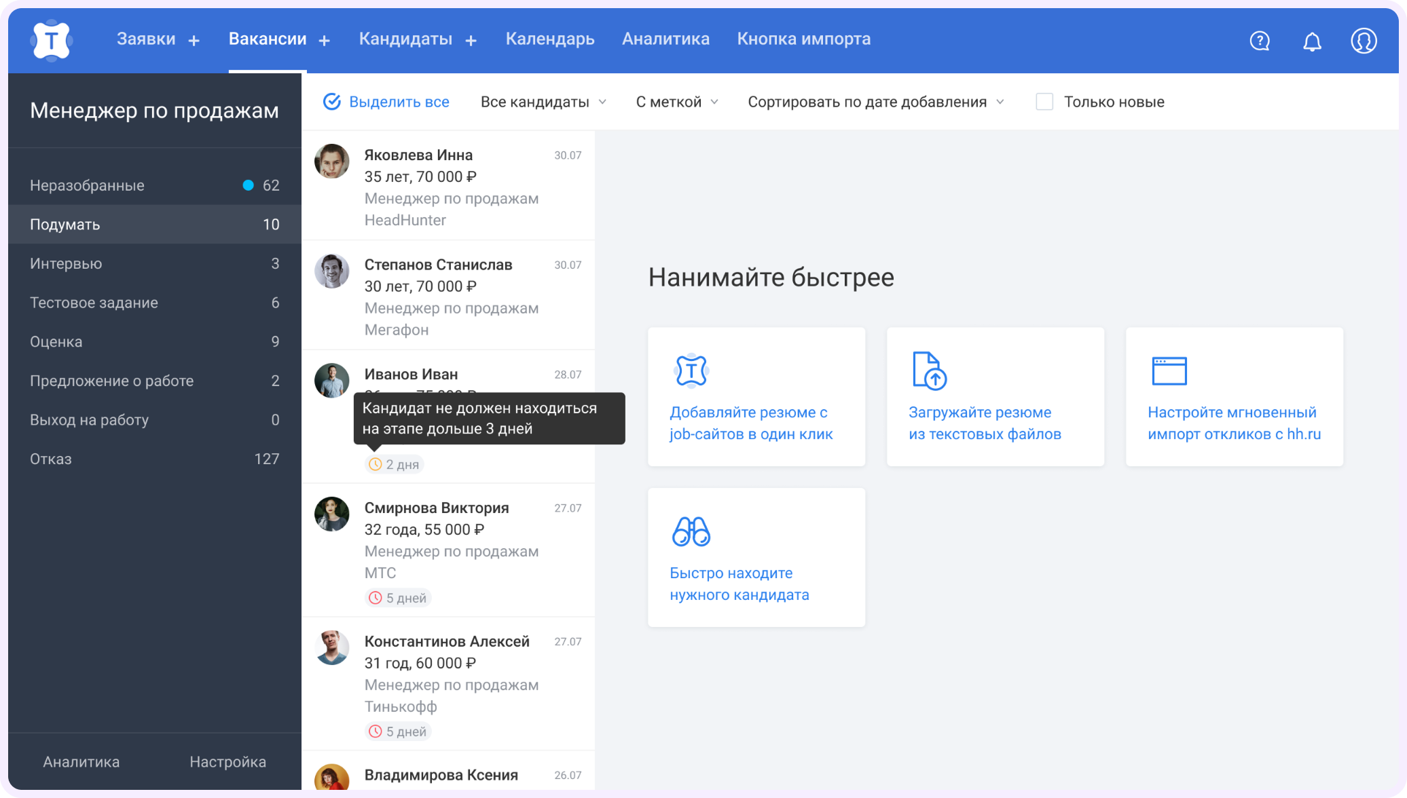Open the Заявки tab
This screenshot has height=798, width=1407.
146,39
